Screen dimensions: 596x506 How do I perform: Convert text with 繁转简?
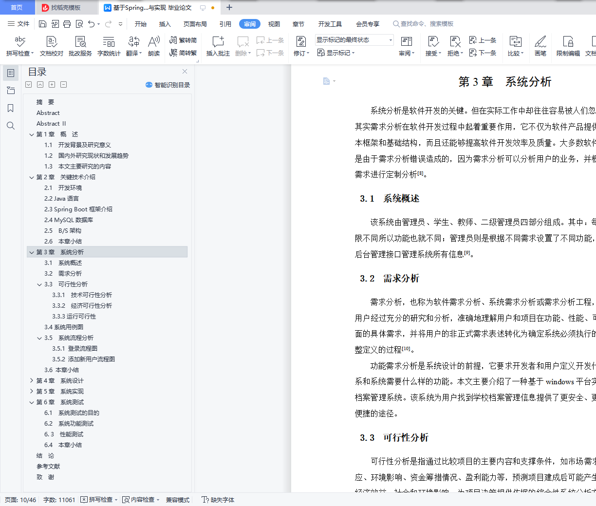click(183, 40)
